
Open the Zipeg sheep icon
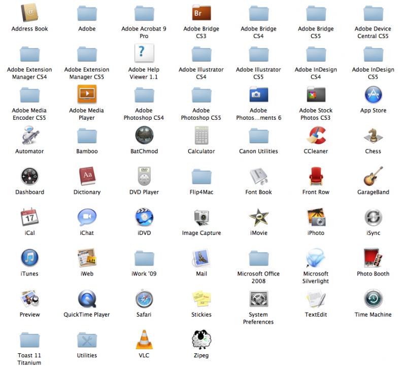pyautogui.click(x=201, y=340)
